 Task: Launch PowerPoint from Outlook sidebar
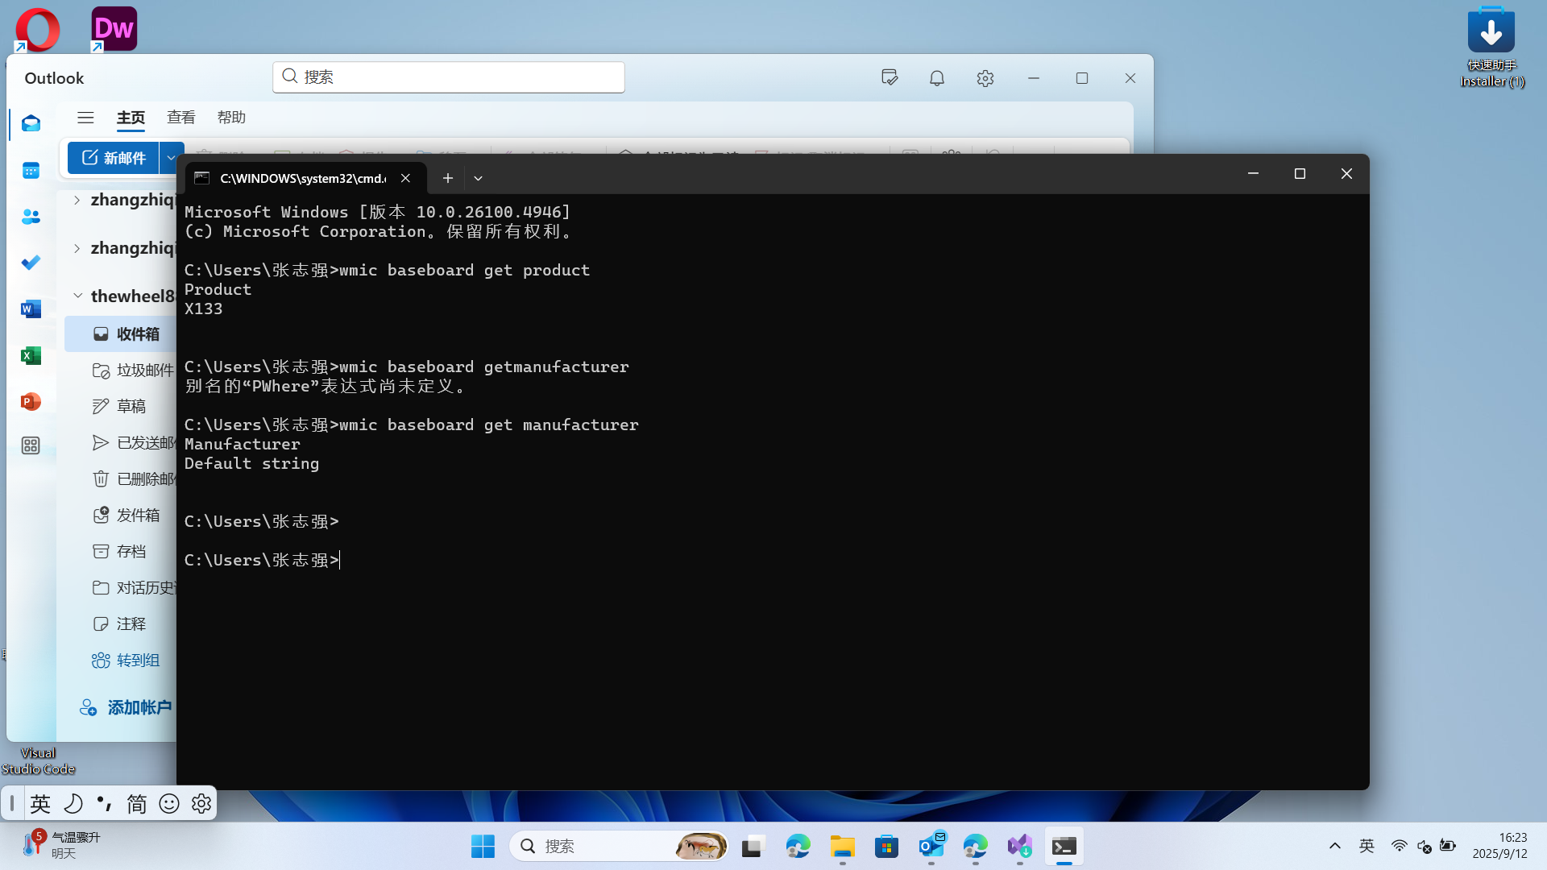click(31, 401)
